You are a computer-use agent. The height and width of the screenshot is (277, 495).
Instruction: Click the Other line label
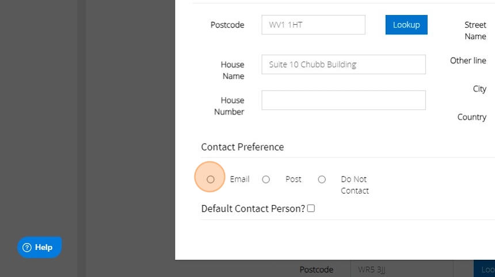(468, 61)
